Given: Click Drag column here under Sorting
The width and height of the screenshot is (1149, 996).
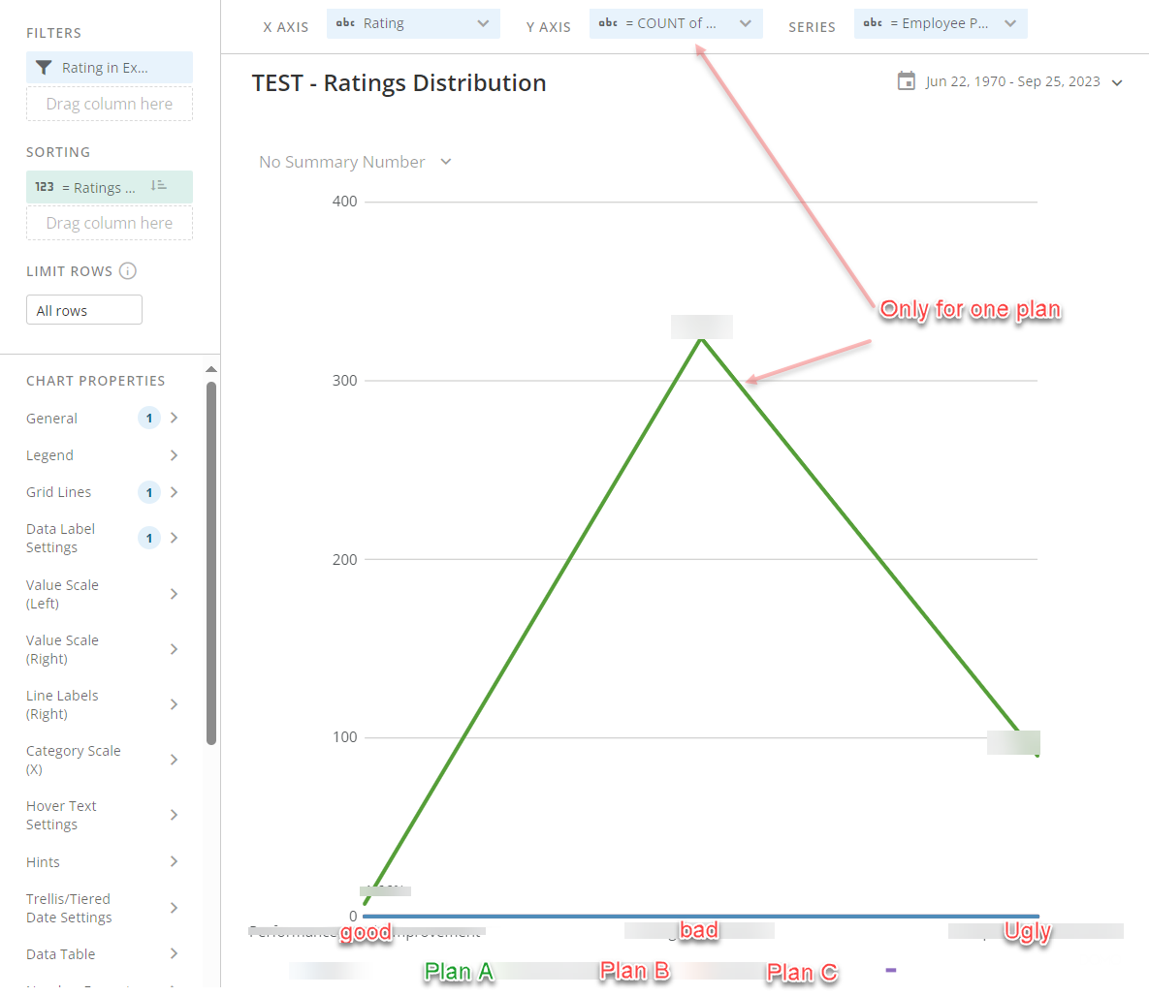Looking at the screenshot, I should coord(110,223).
